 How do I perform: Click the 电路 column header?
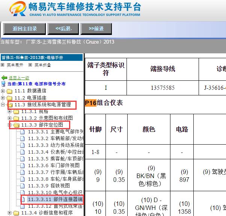coord(182,129)
